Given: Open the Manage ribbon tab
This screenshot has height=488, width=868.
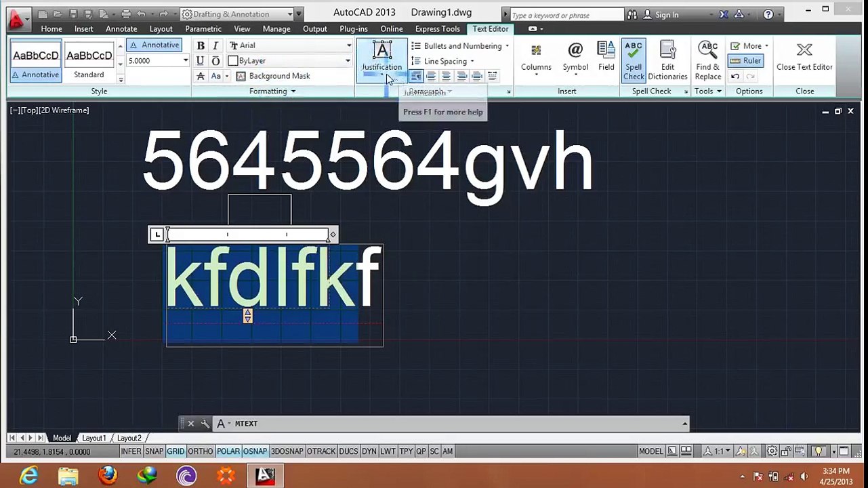Looking at the screenshot, I should click(x=276, y=29).
